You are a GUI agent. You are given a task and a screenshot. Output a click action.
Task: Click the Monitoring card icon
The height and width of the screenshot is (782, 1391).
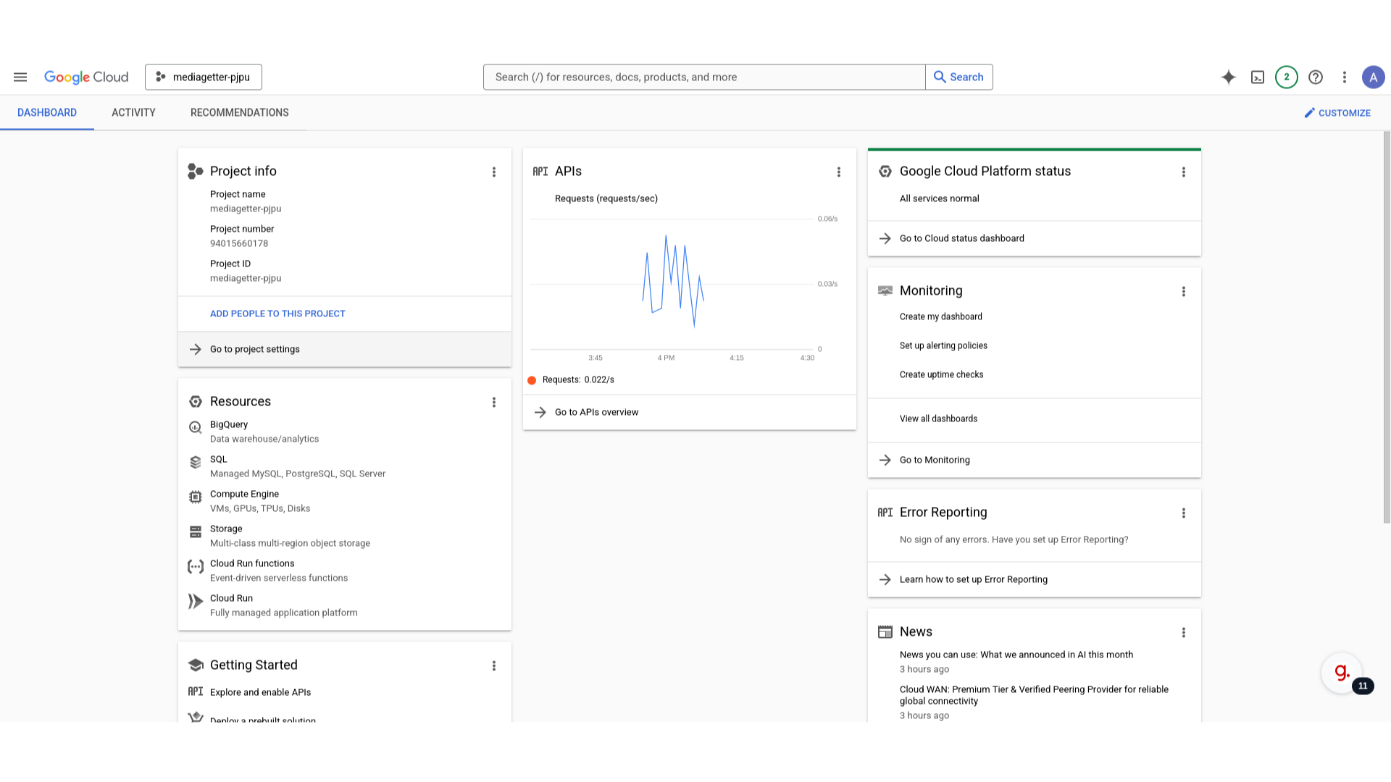885,290
